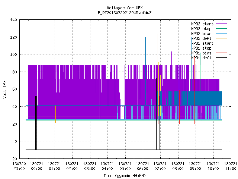
Task: Click the '130720 23:00' x-axis tick label
Action: pyautogui.click(x=19, y=166)
